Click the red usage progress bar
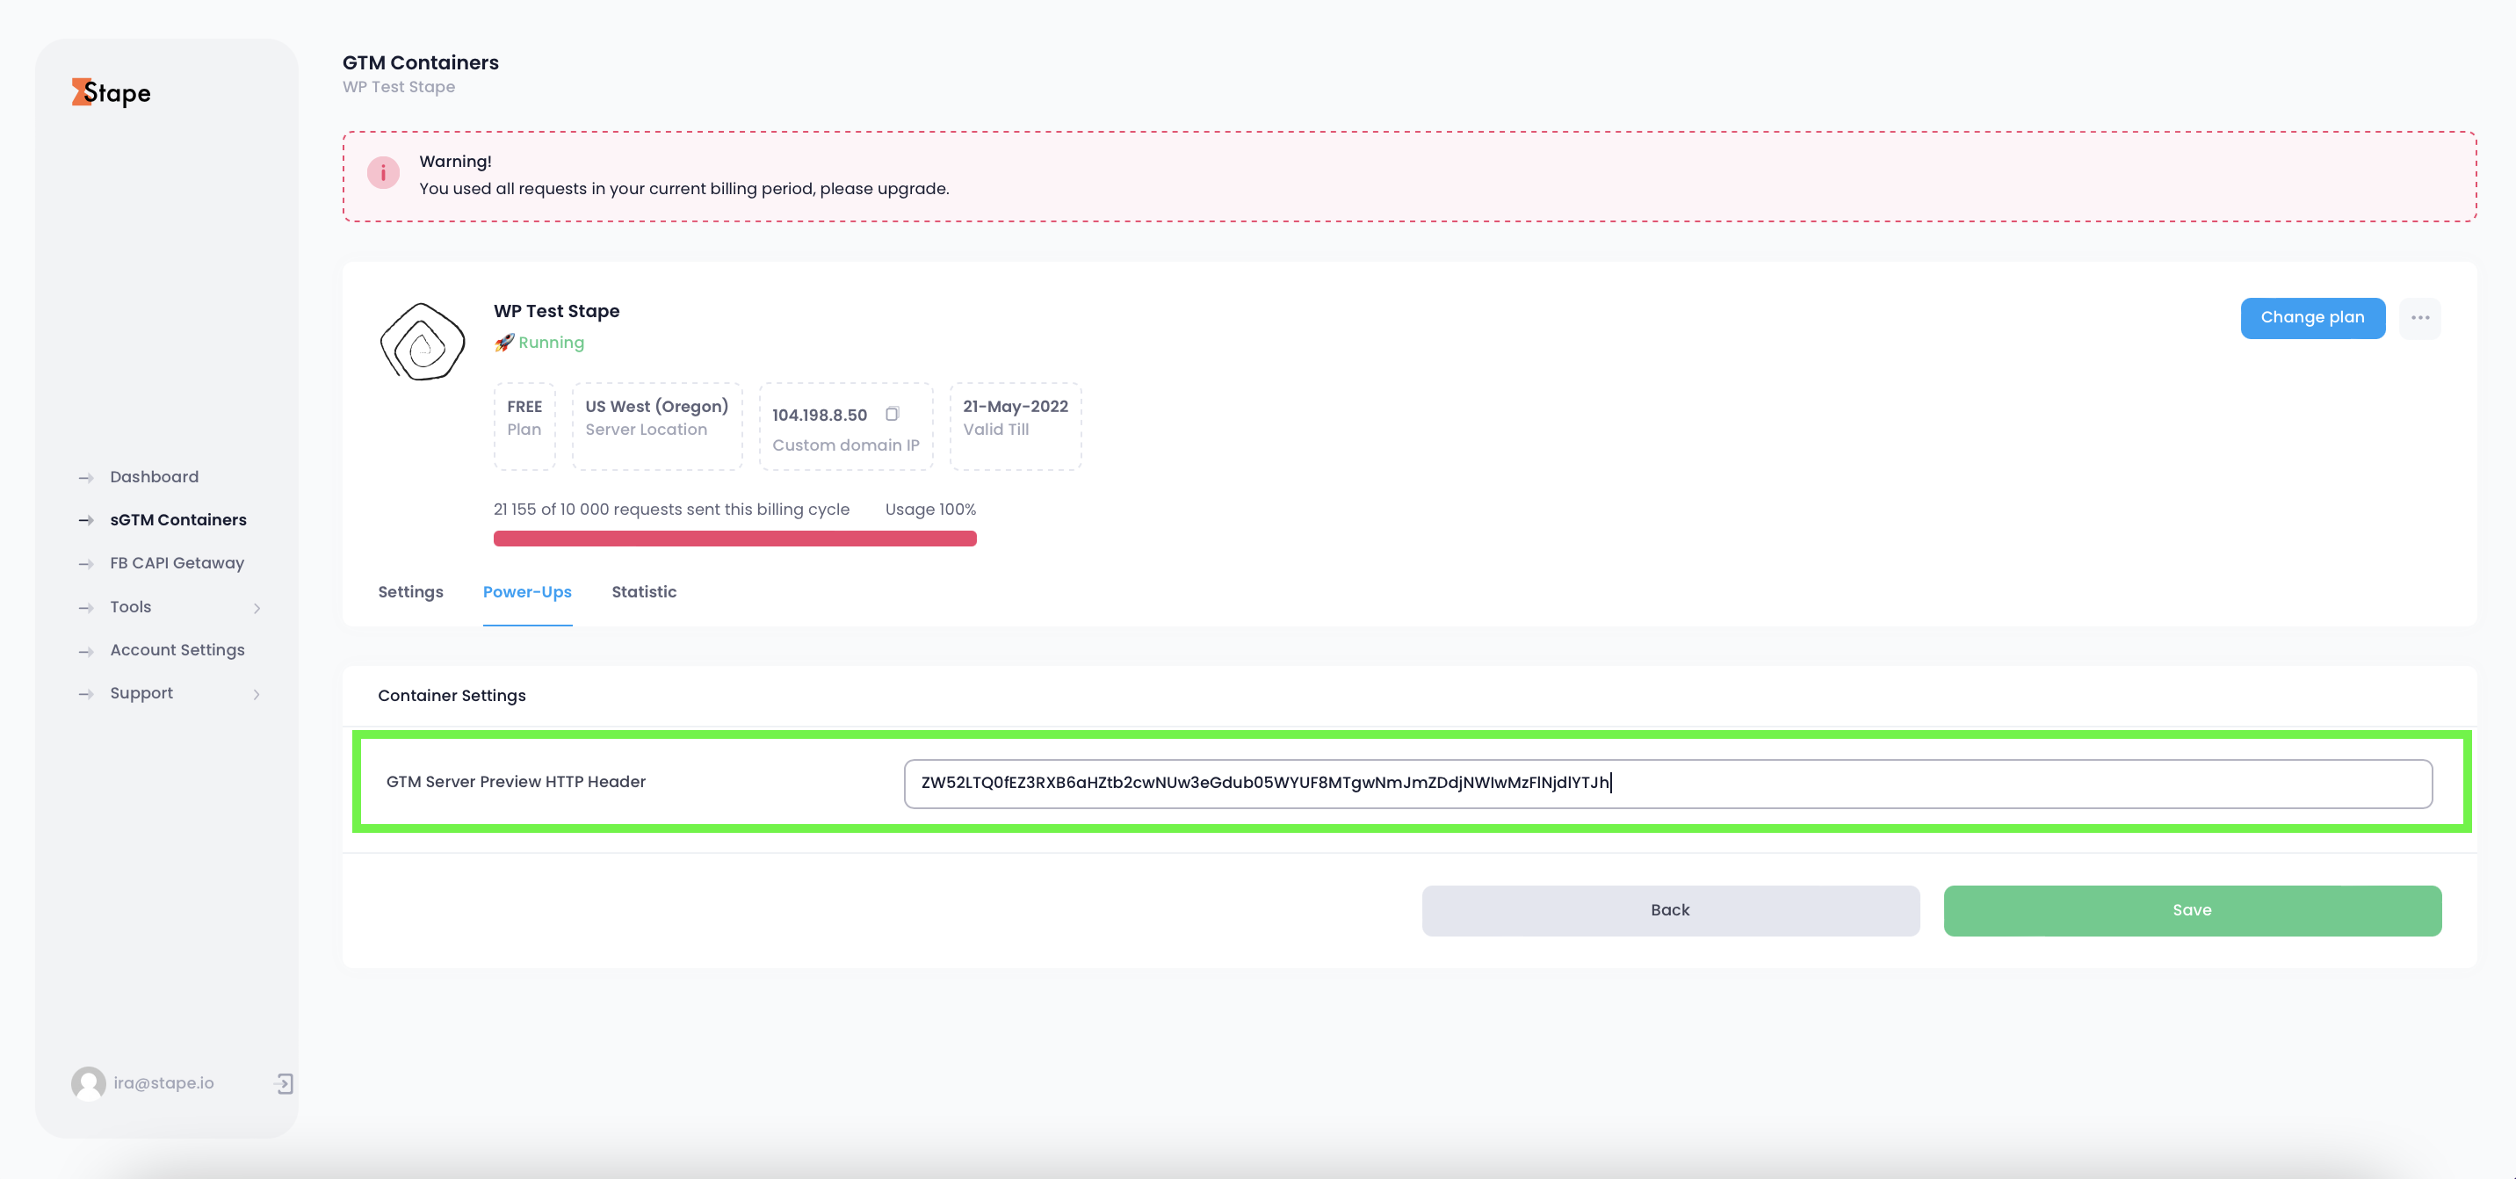2516x1179 pixels. coord(734,539)
